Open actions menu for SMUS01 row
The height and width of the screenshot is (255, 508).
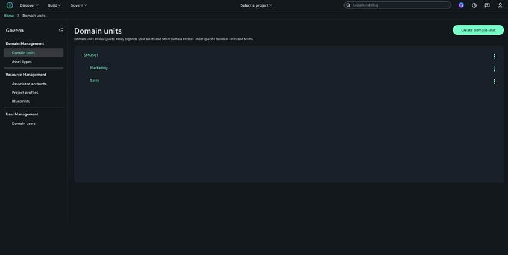point(494,57)
